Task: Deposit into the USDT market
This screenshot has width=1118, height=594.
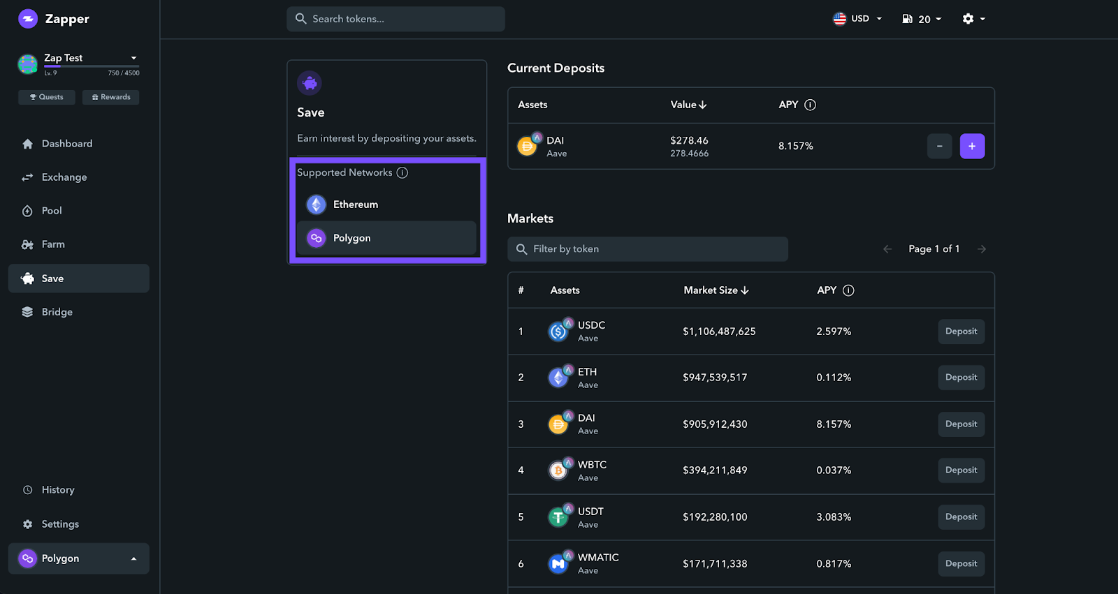Action: tap(961, 517)
